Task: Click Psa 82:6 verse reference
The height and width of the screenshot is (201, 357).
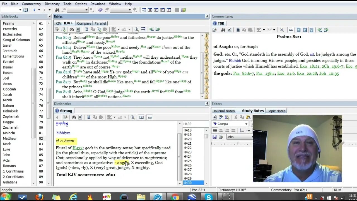Action: tap(64, 72)
